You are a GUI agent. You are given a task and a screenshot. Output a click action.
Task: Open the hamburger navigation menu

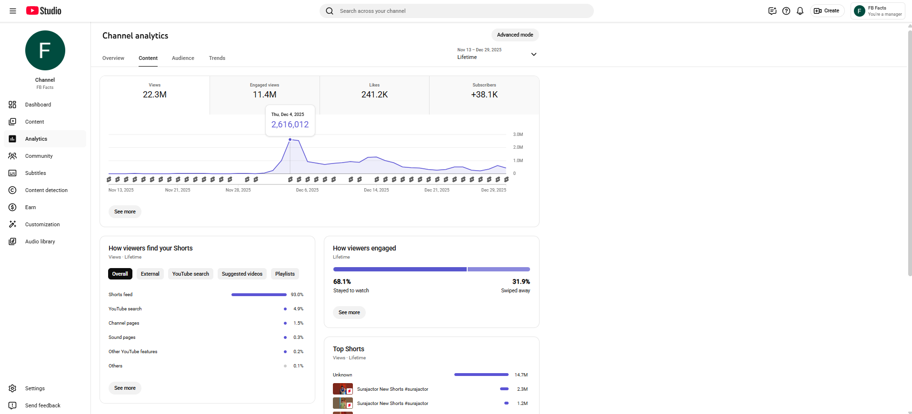click(x=13, y=11)
